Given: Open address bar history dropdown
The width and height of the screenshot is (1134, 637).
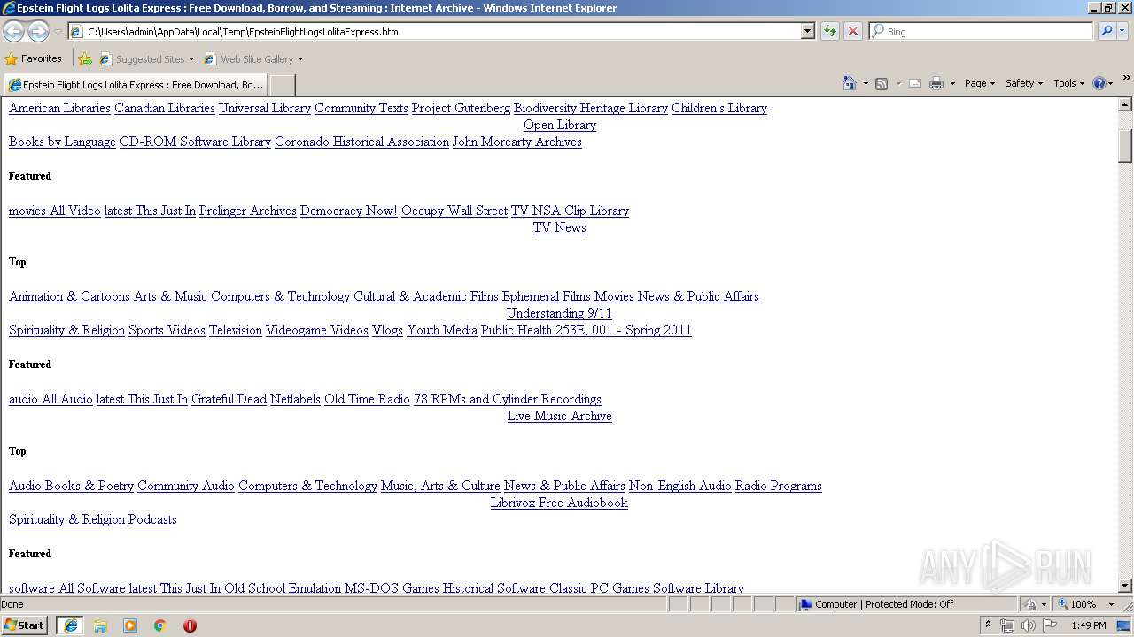Looking at the screenshot, I should point(807,31).
